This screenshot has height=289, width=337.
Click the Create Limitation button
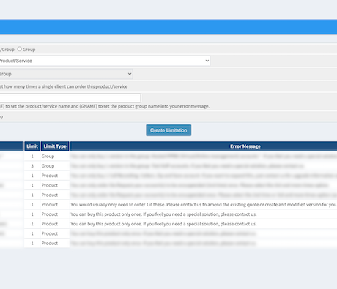[168, 130]
